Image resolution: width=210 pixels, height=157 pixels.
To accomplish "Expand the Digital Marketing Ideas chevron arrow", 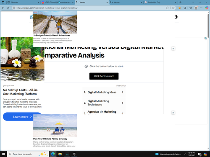I will [123, 92].
